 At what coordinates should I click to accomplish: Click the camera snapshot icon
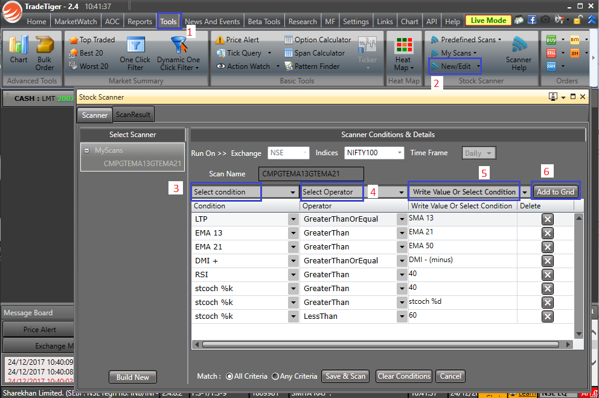545,19
